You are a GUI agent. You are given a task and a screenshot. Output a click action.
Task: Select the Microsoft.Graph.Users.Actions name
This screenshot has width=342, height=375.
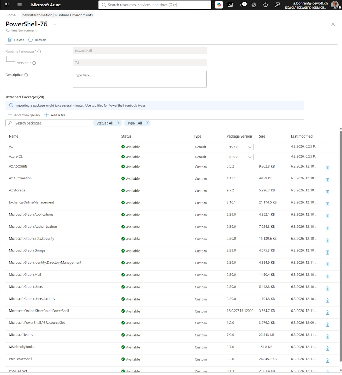click(32, 299)
